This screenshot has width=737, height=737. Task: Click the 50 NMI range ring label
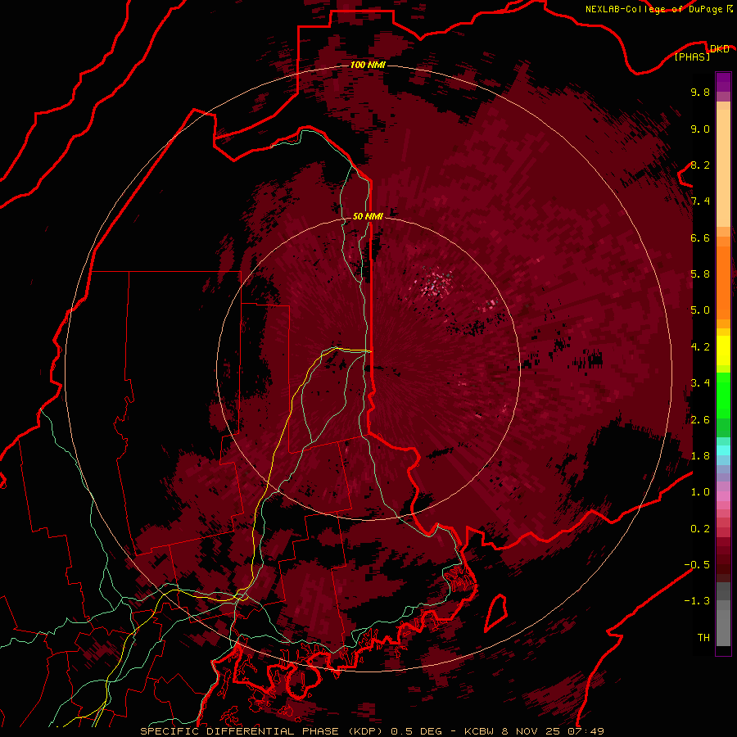[x=368, y=216]
